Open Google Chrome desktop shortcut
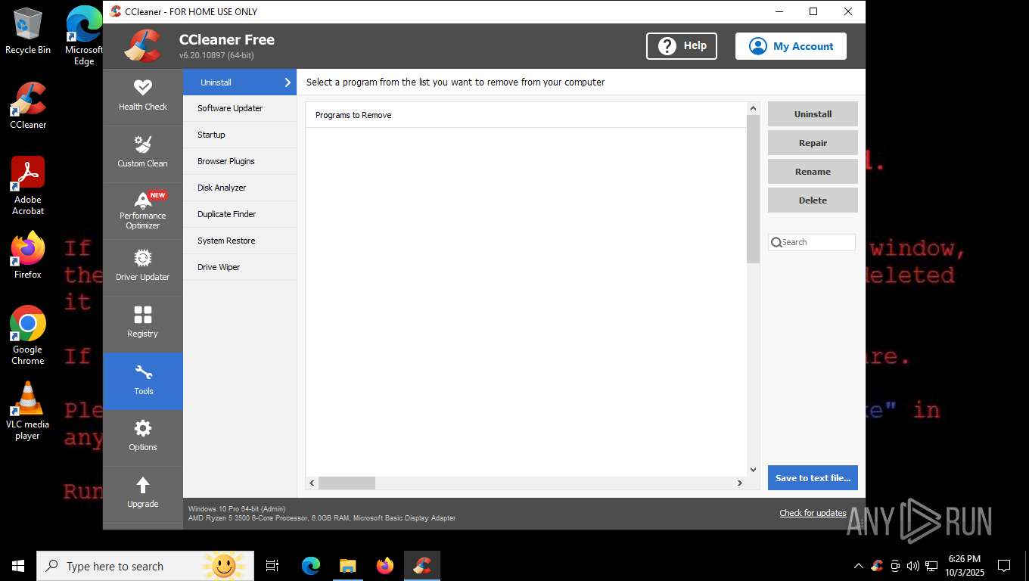Image resolution: width=1029 pixels, height=581 pixels. coord(28,335)
